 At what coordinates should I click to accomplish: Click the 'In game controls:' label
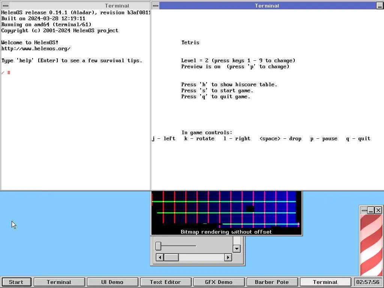[207, 132]
